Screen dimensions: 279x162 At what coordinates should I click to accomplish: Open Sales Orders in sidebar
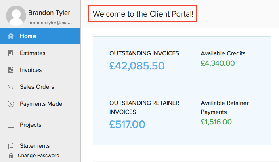coord(37,87)
